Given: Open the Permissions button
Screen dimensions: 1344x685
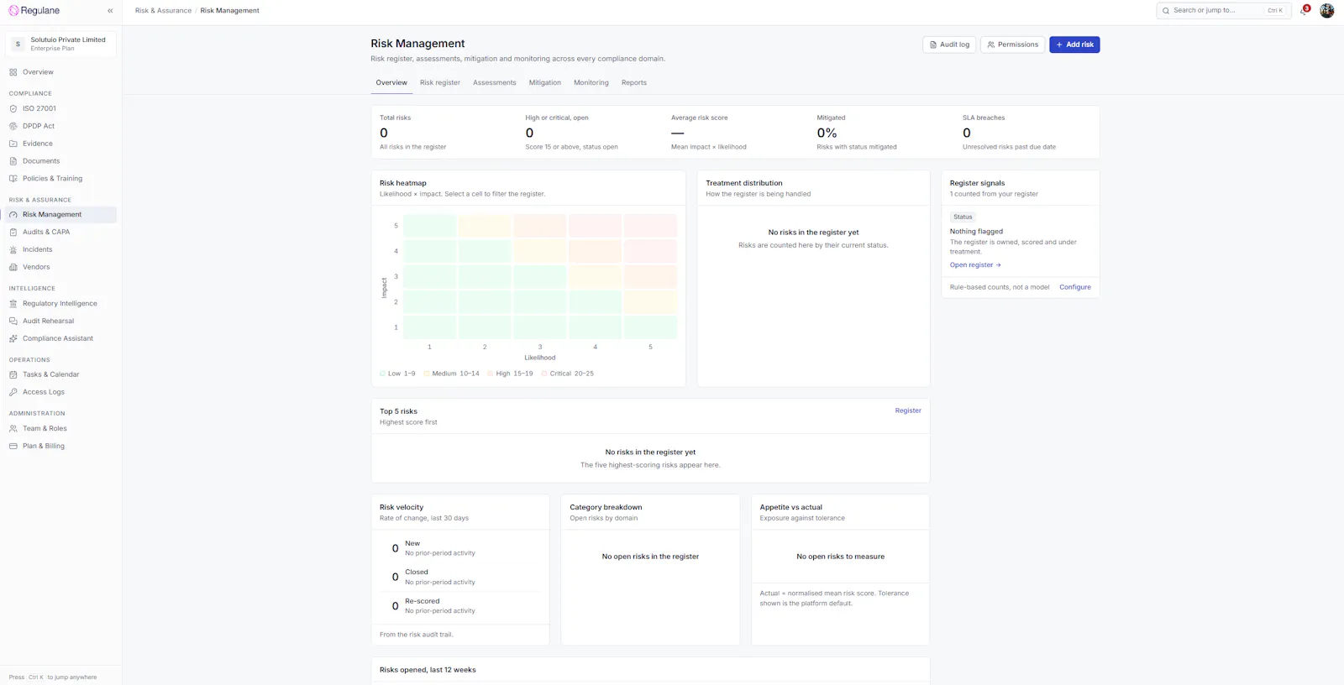Looking at the screenshot, I should pos(1012,44).
